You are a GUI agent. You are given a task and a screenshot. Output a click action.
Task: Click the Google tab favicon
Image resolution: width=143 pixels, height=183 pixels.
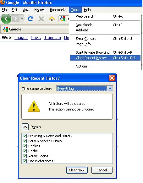coord(5,29)
